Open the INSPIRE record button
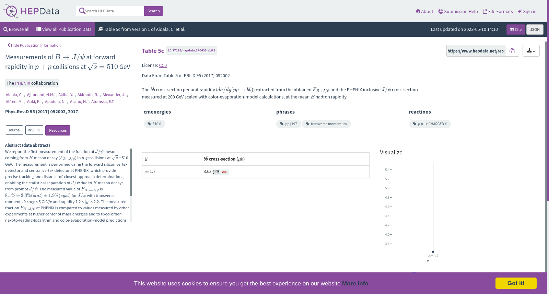The image size is (549, 294). pos(34,130)
